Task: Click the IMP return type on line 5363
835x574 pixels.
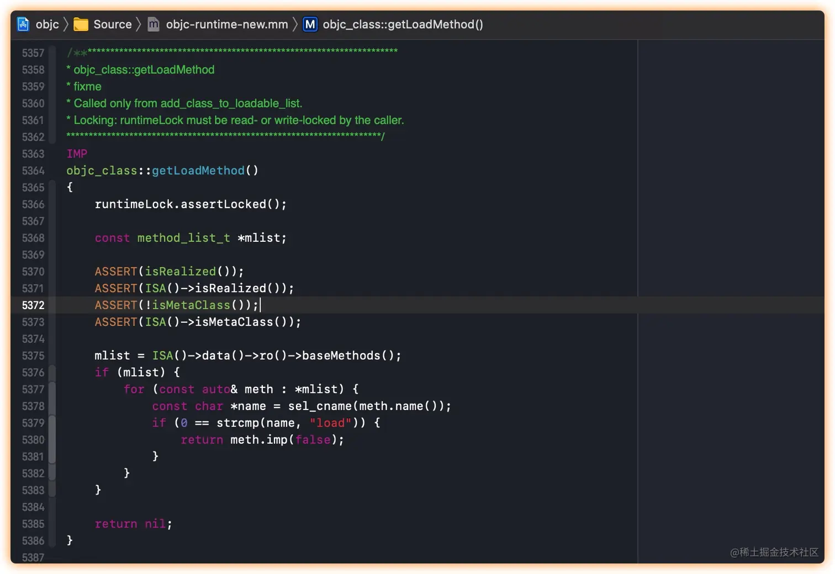Action: (77, 154)
